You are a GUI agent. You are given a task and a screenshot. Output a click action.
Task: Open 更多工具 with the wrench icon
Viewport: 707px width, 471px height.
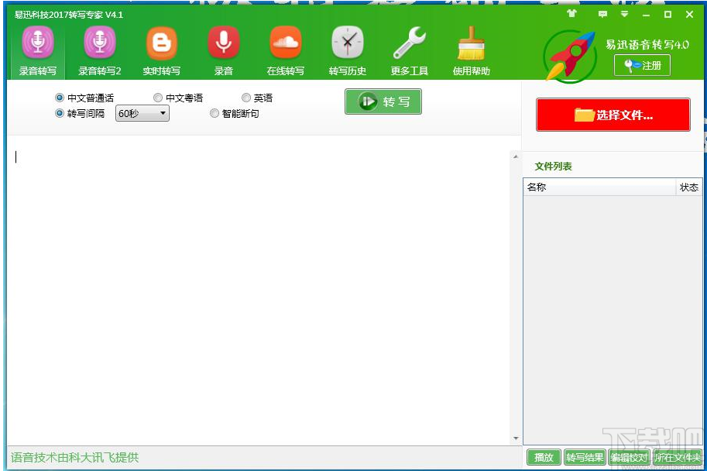coord(409,48)
